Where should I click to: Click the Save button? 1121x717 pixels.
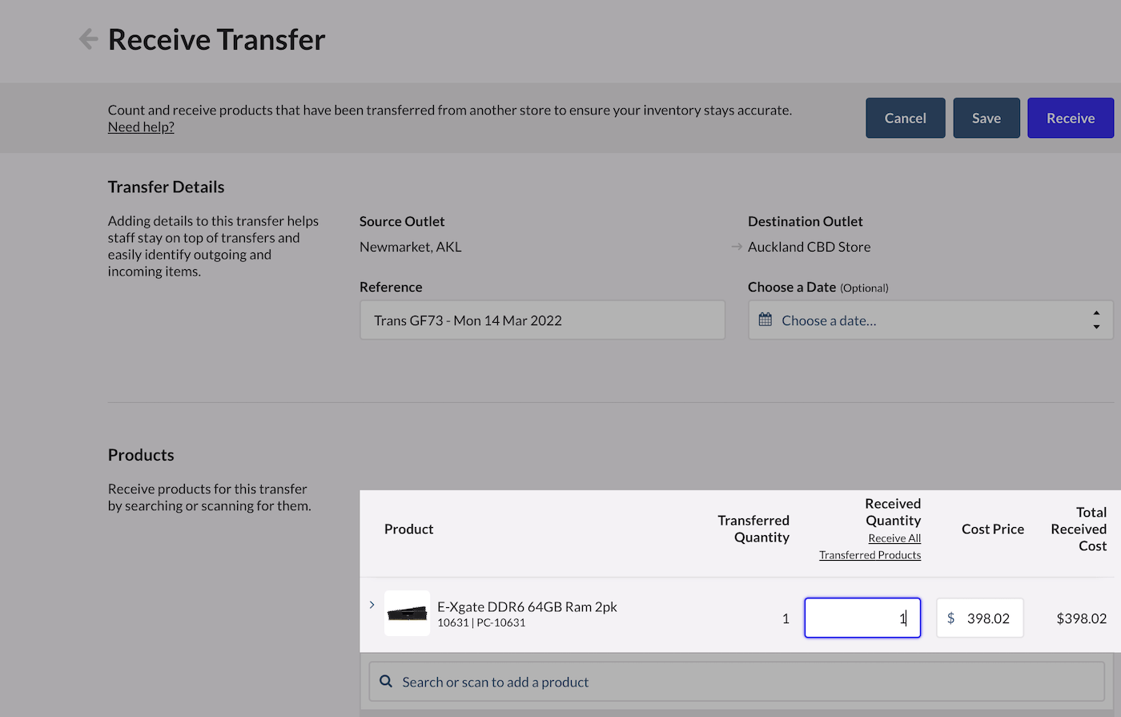pos(986,118)
